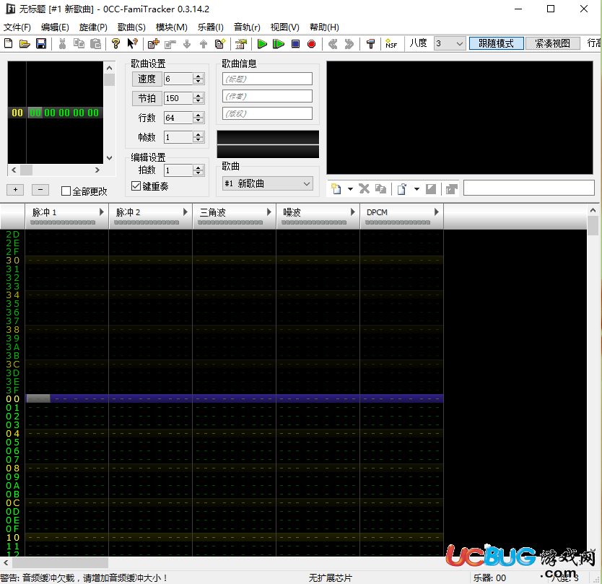Create a new document with the toolbar icon
602x584 pixels.
click(x=9, y=43)
